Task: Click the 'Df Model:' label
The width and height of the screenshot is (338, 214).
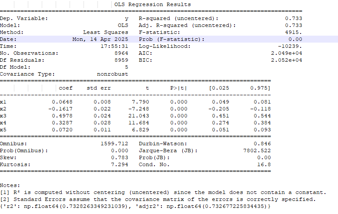Action: 15,67
